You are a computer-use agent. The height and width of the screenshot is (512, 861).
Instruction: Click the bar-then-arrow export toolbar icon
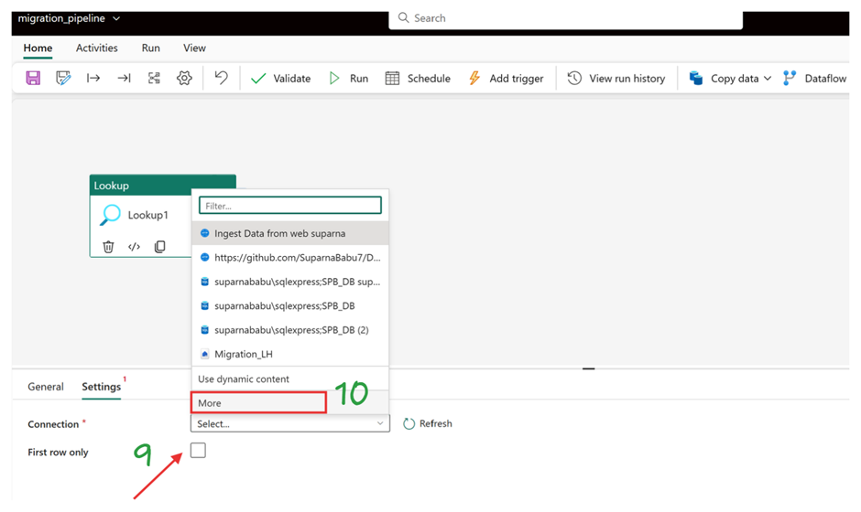click(93, 78)
